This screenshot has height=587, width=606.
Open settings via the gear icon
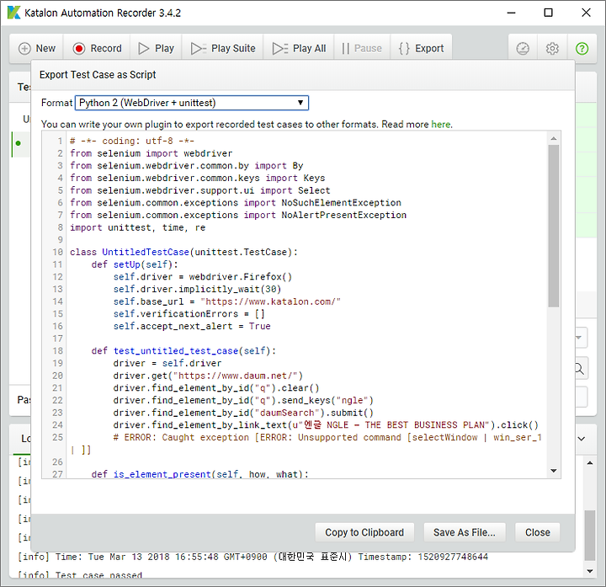(552, 48)
